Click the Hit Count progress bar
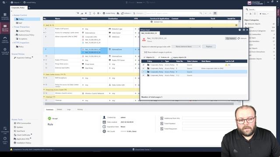This screenshot has height=157, width=280. [123, 131]
